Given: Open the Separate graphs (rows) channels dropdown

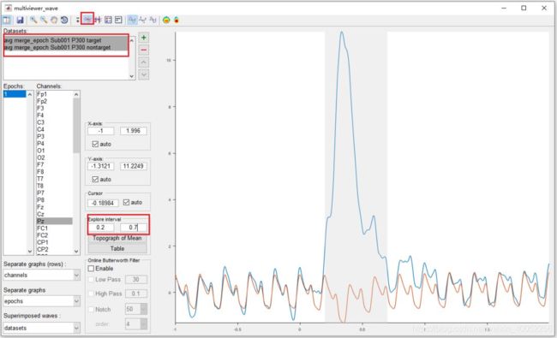Looking at the screenshot, I should pyautogui.click(x=42, y=275).
